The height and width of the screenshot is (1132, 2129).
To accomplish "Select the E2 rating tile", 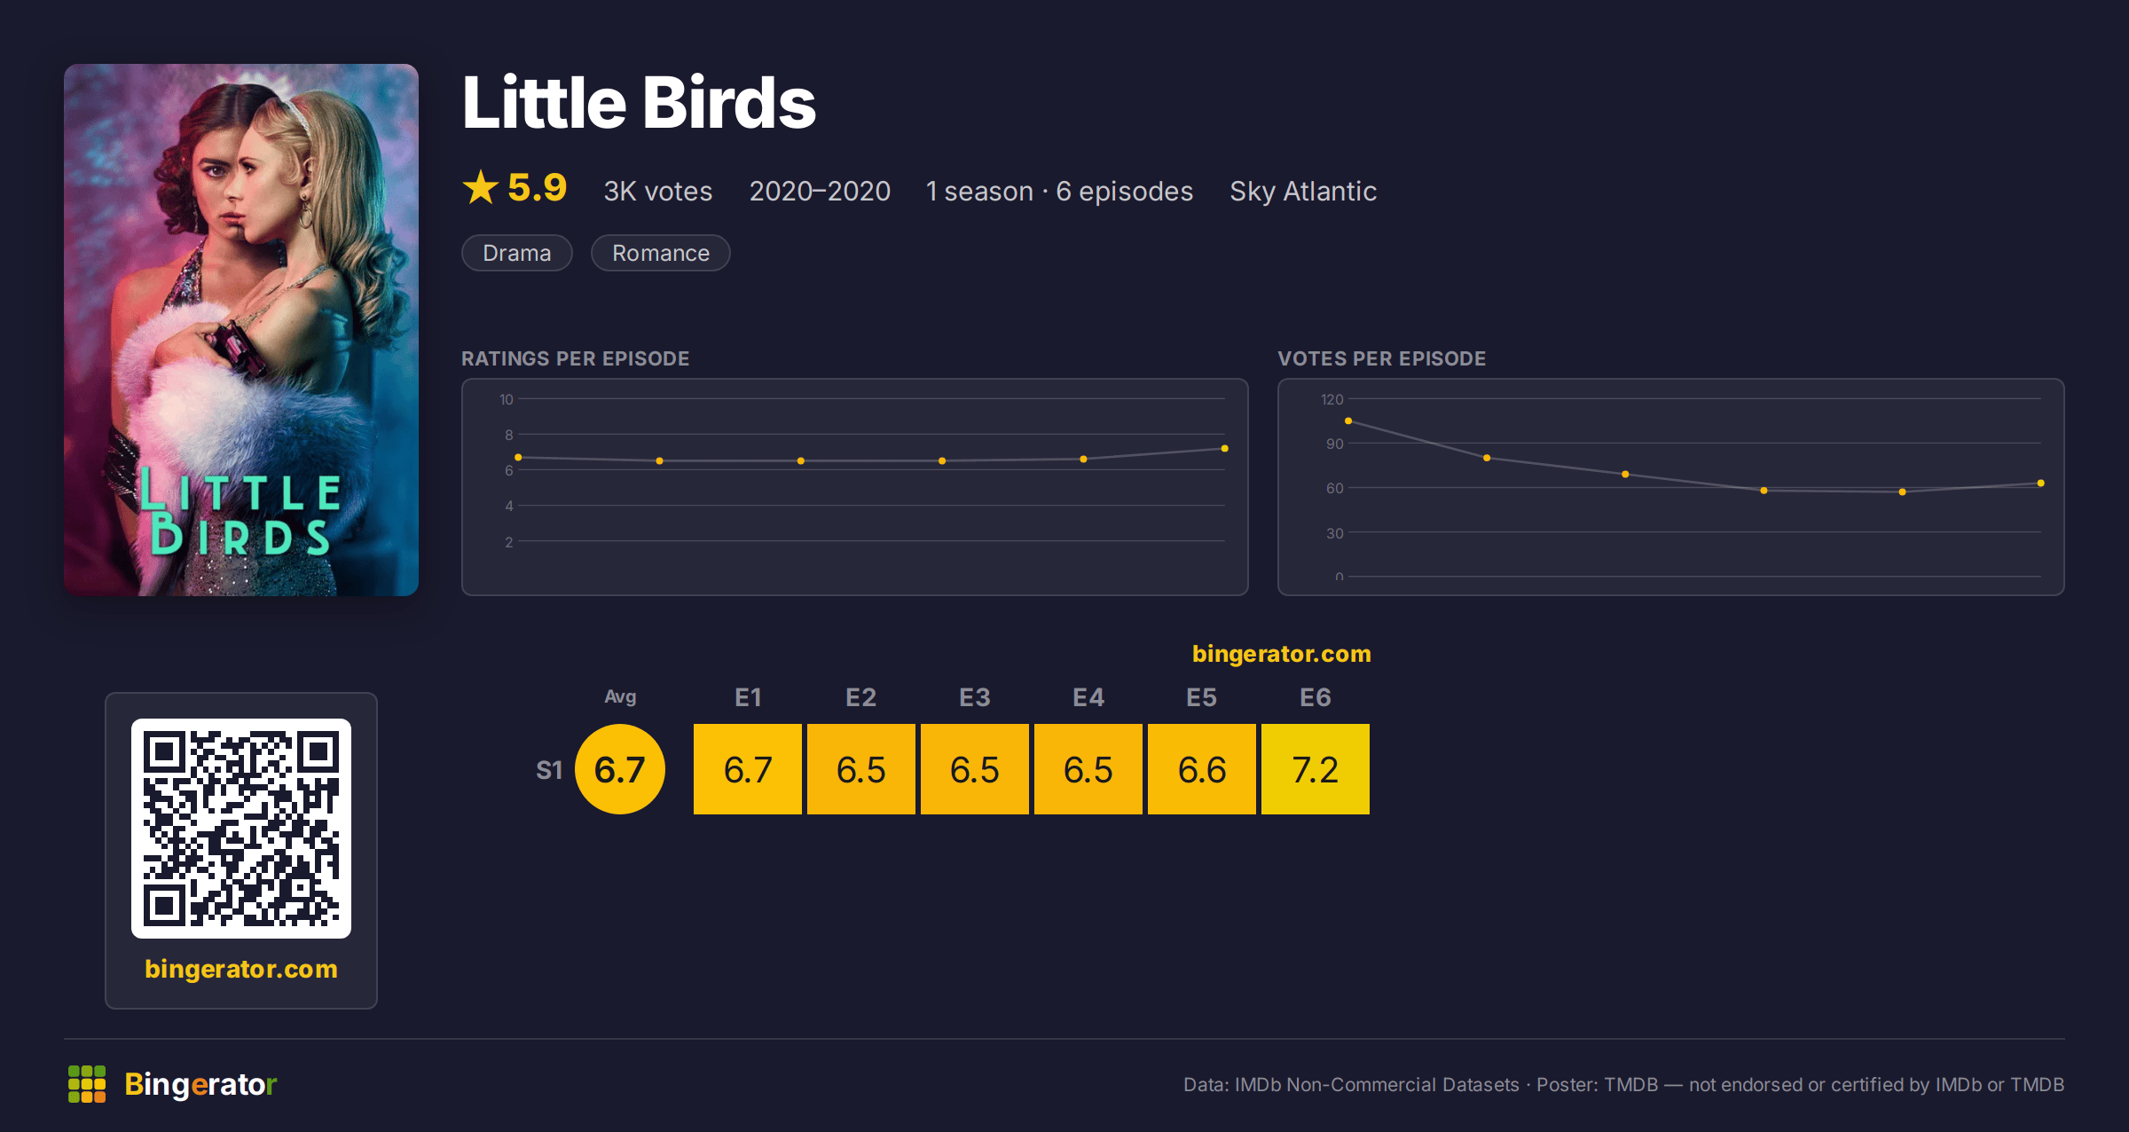I will point(861,769).
